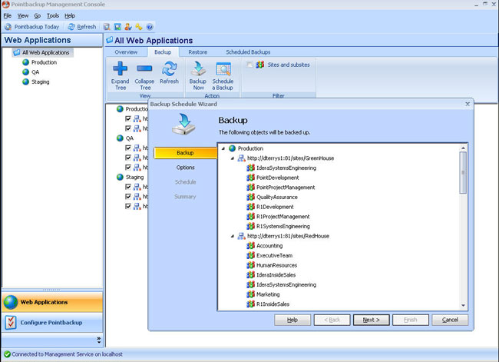Image resolution: width=499 pixels, height=362 pixels.
Task: Select All Web Applications in the left tree
Action: tap(43, 52)
